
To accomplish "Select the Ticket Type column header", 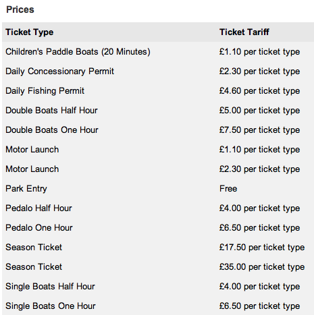I will point(30,32).
